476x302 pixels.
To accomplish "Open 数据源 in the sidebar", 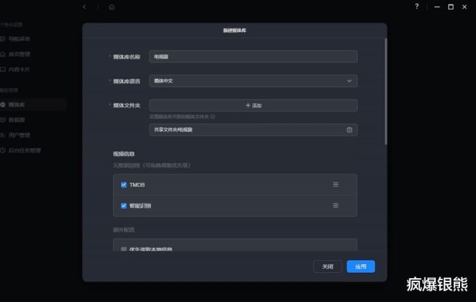I will click(17, 120).
